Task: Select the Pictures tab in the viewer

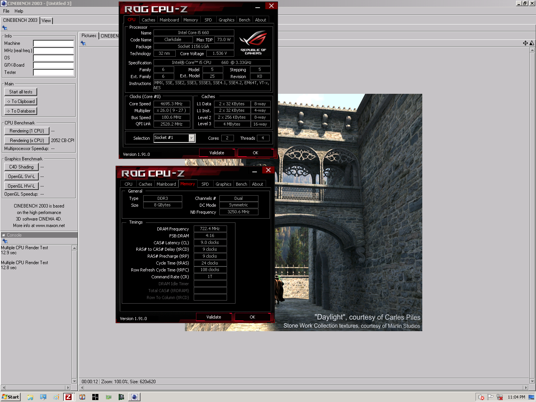Action: (x=89, y=36)
